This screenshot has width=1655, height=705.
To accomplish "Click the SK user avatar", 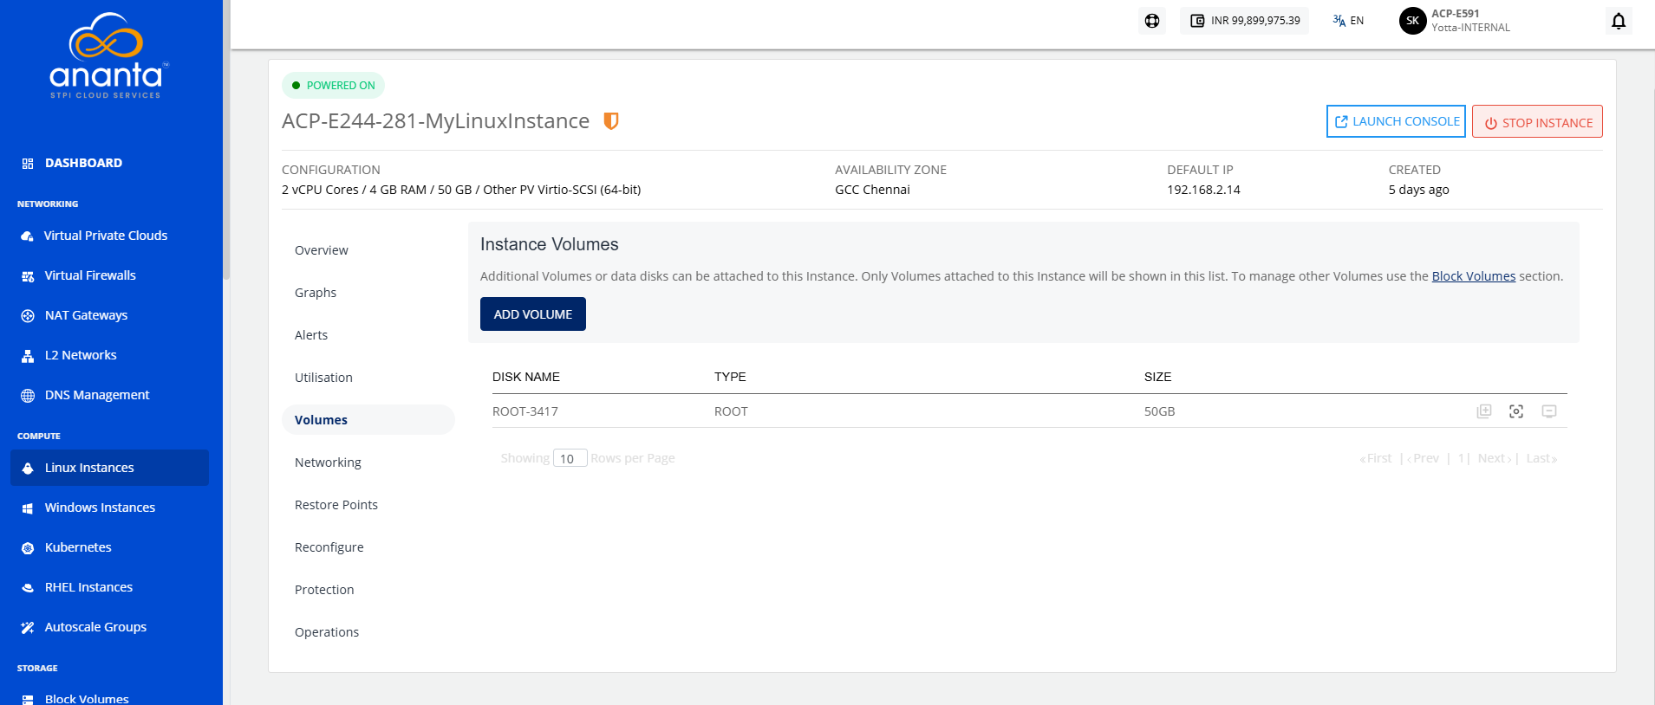I will pyautogui.click(x=1413, y=21).
